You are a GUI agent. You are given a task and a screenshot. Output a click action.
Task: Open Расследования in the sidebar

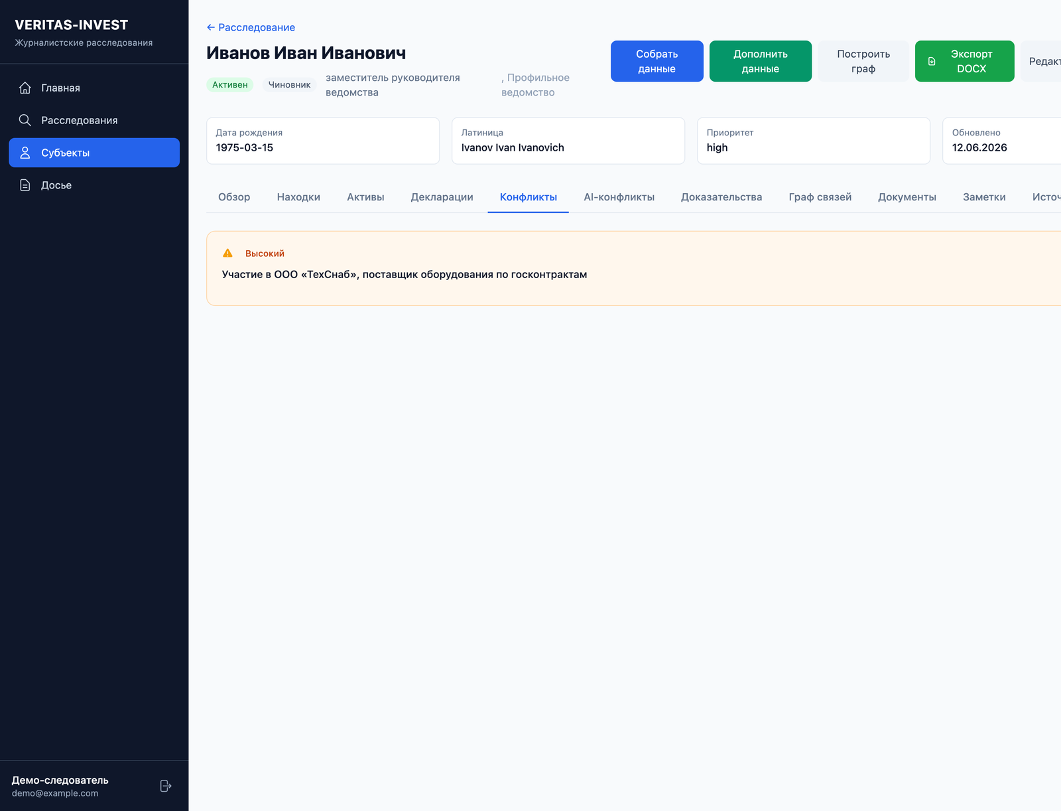(94, 120)
